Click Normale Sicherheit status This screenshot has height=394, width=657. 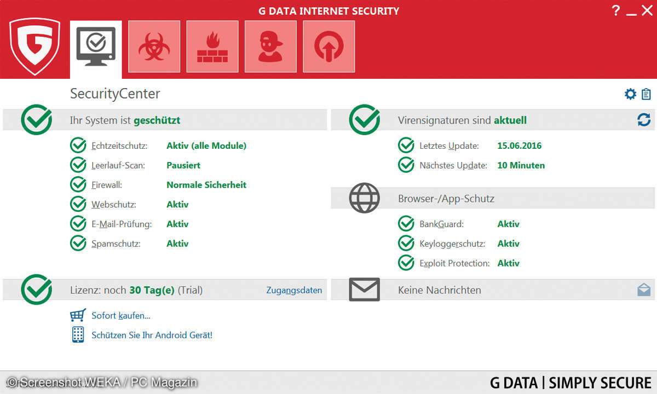pyautogui.click(x=206, y=184)
